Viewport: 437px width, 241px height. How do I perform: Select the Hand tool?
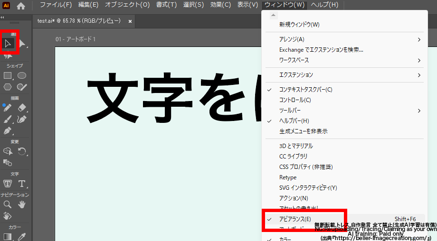22,204
